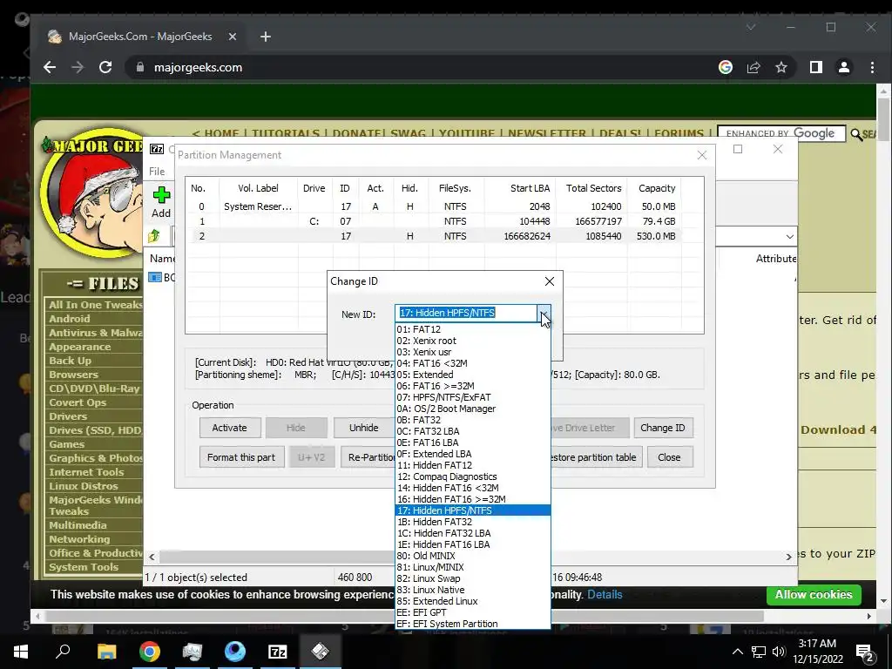Open the Networking category link

click(79, 539)
